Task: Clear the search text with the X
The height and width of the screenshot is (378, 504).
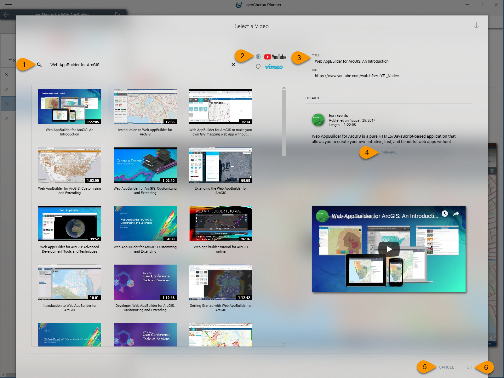Action: [x=233, y=65]
